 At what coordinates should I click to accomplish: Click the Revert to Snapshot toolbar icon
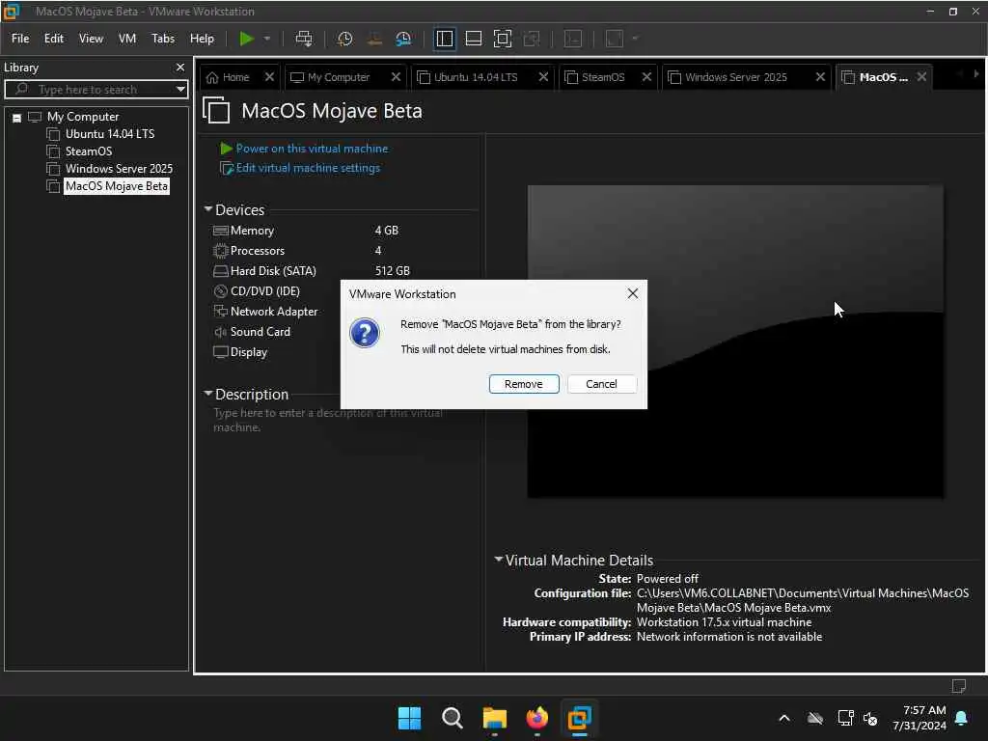pyautogui.click(x=374, y=39)
